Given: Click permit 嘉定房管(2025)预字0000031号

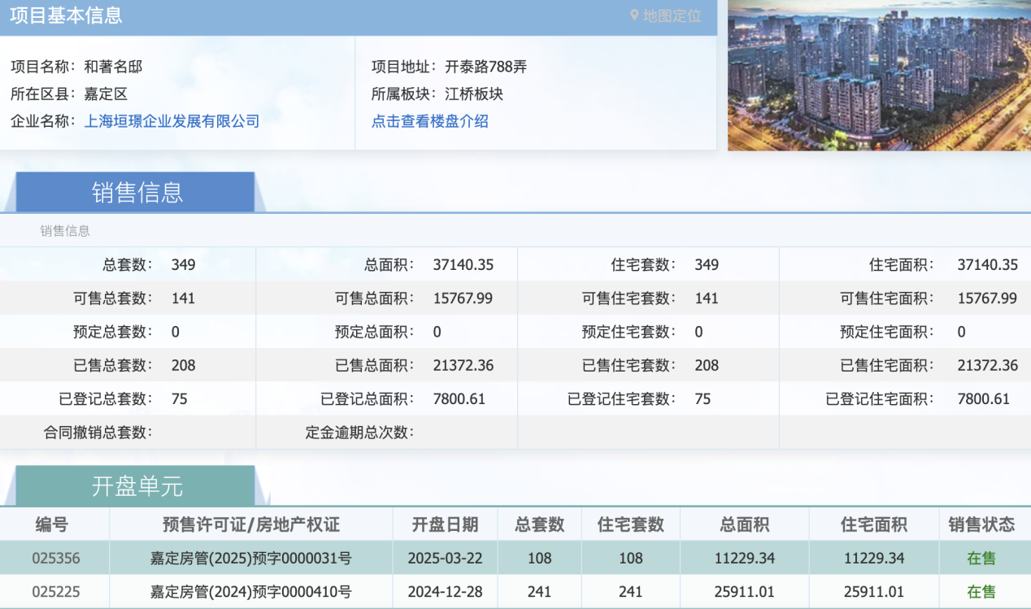Looking at the screenshot, I should pos(250,558).
